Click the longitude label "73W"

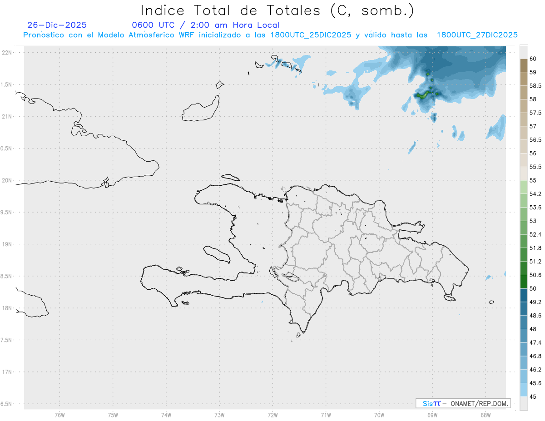[x=219, y=415]
